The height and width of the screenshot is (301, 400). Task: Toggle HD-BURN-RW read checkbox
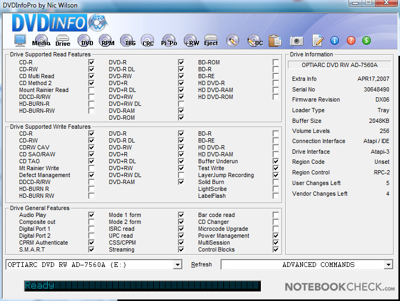coord(91,111)
